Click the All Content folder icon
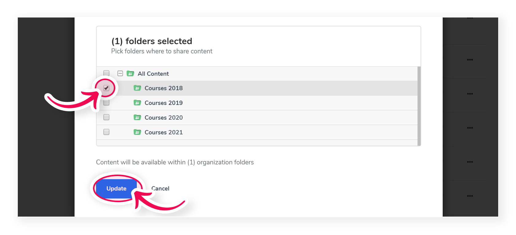The width and height of the screenshot is (516, 235). point(130,74)
